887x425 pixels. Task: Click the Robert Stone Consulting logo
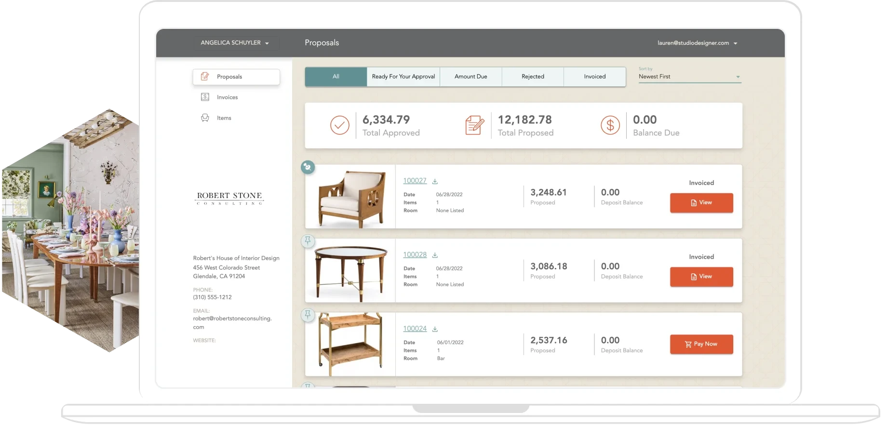229,198
